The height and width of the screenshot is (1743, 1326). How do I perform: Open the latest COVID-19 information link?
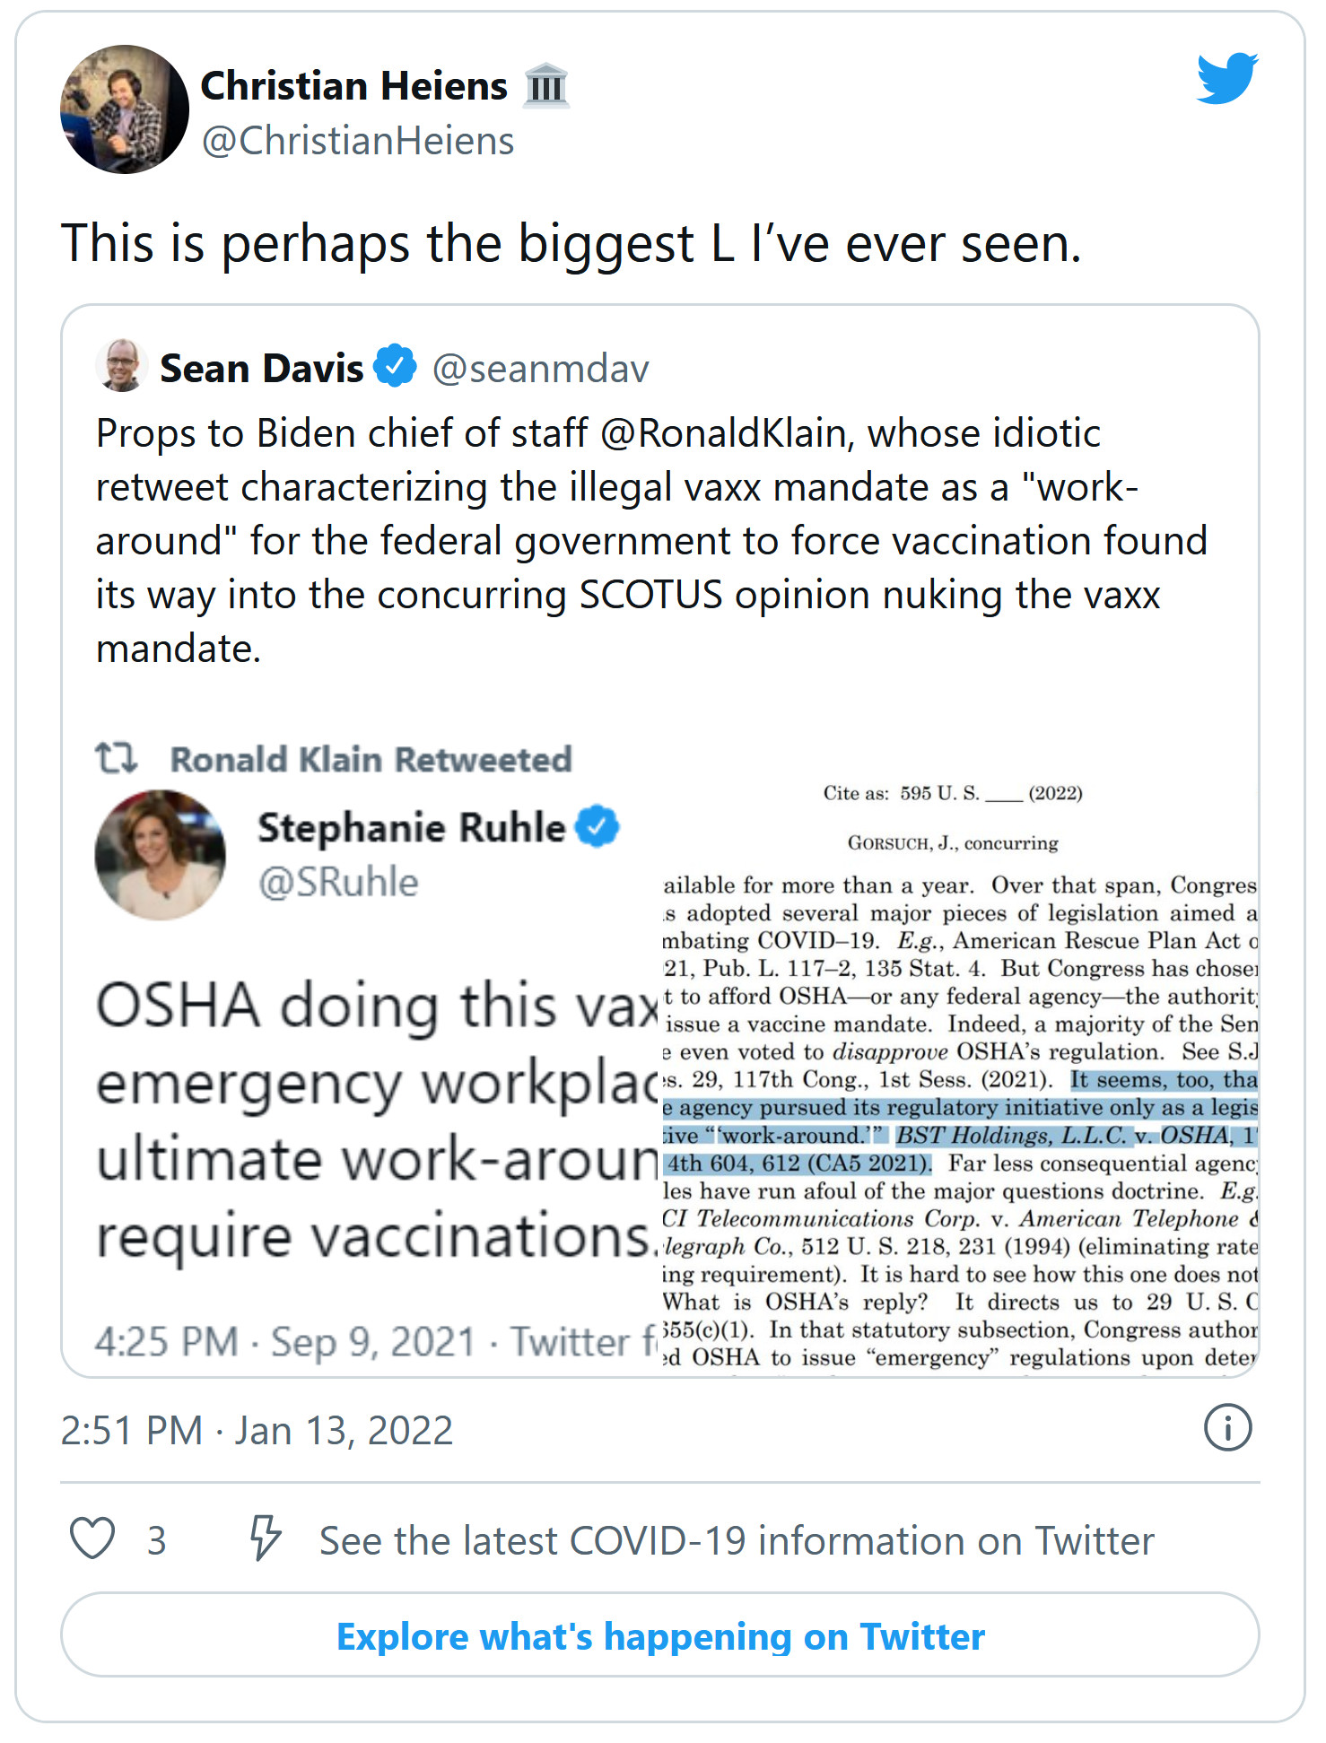click(x=736, y=1541)
